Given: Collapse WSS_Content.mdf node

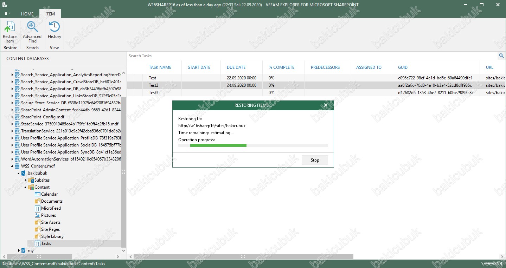Looking at the screenshot, I should click(12, 166).
